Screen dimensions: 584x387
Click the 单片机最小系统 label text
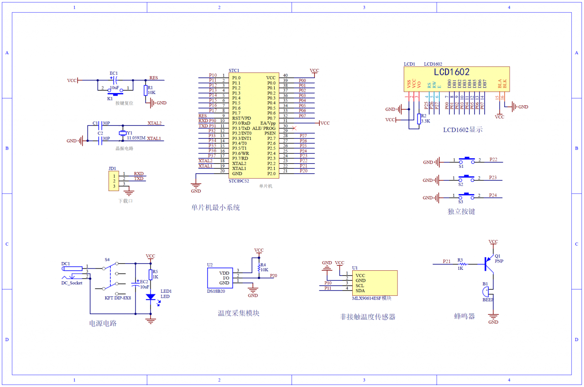click(x=217, y=207)
